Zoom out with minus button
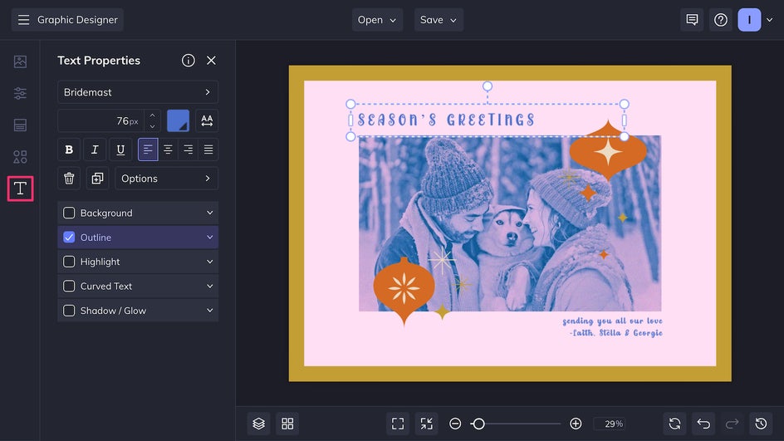Image resolution: width=784 pixels, height=441 pixels. 455,424
